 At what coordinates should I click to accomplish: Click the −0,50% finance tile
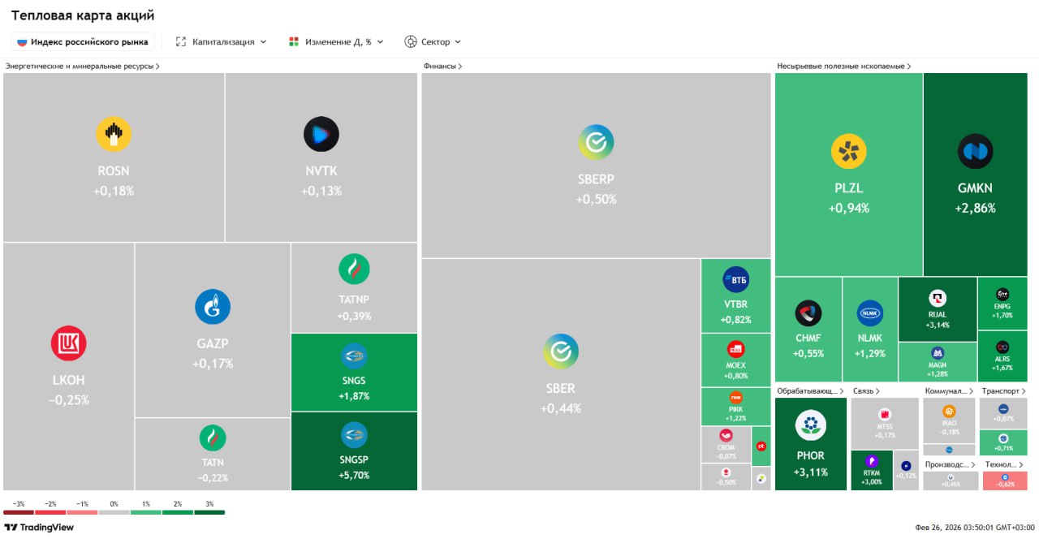click(x=726, y=476)
